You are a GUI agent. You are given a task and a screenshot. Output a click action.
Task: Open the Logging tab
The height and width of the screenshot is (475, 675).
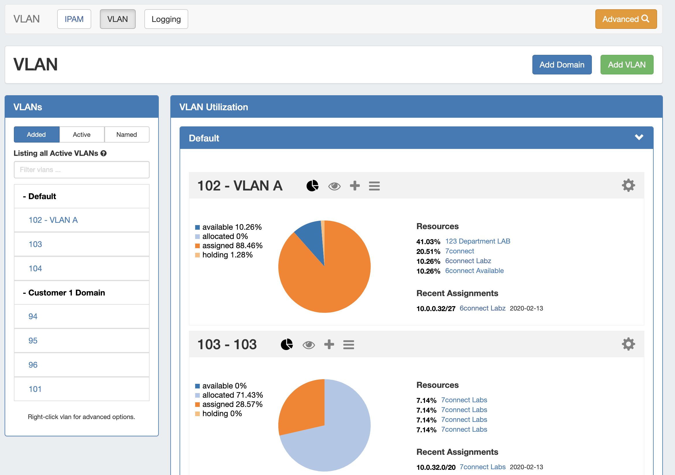pyautogui.click(x=166, y=19)
